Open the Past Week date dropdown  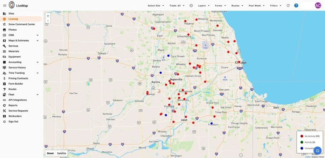[256, 6]
